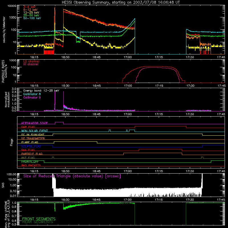
Task: Click the 10000 value on counts axis
Action: [x=12, y=6]
